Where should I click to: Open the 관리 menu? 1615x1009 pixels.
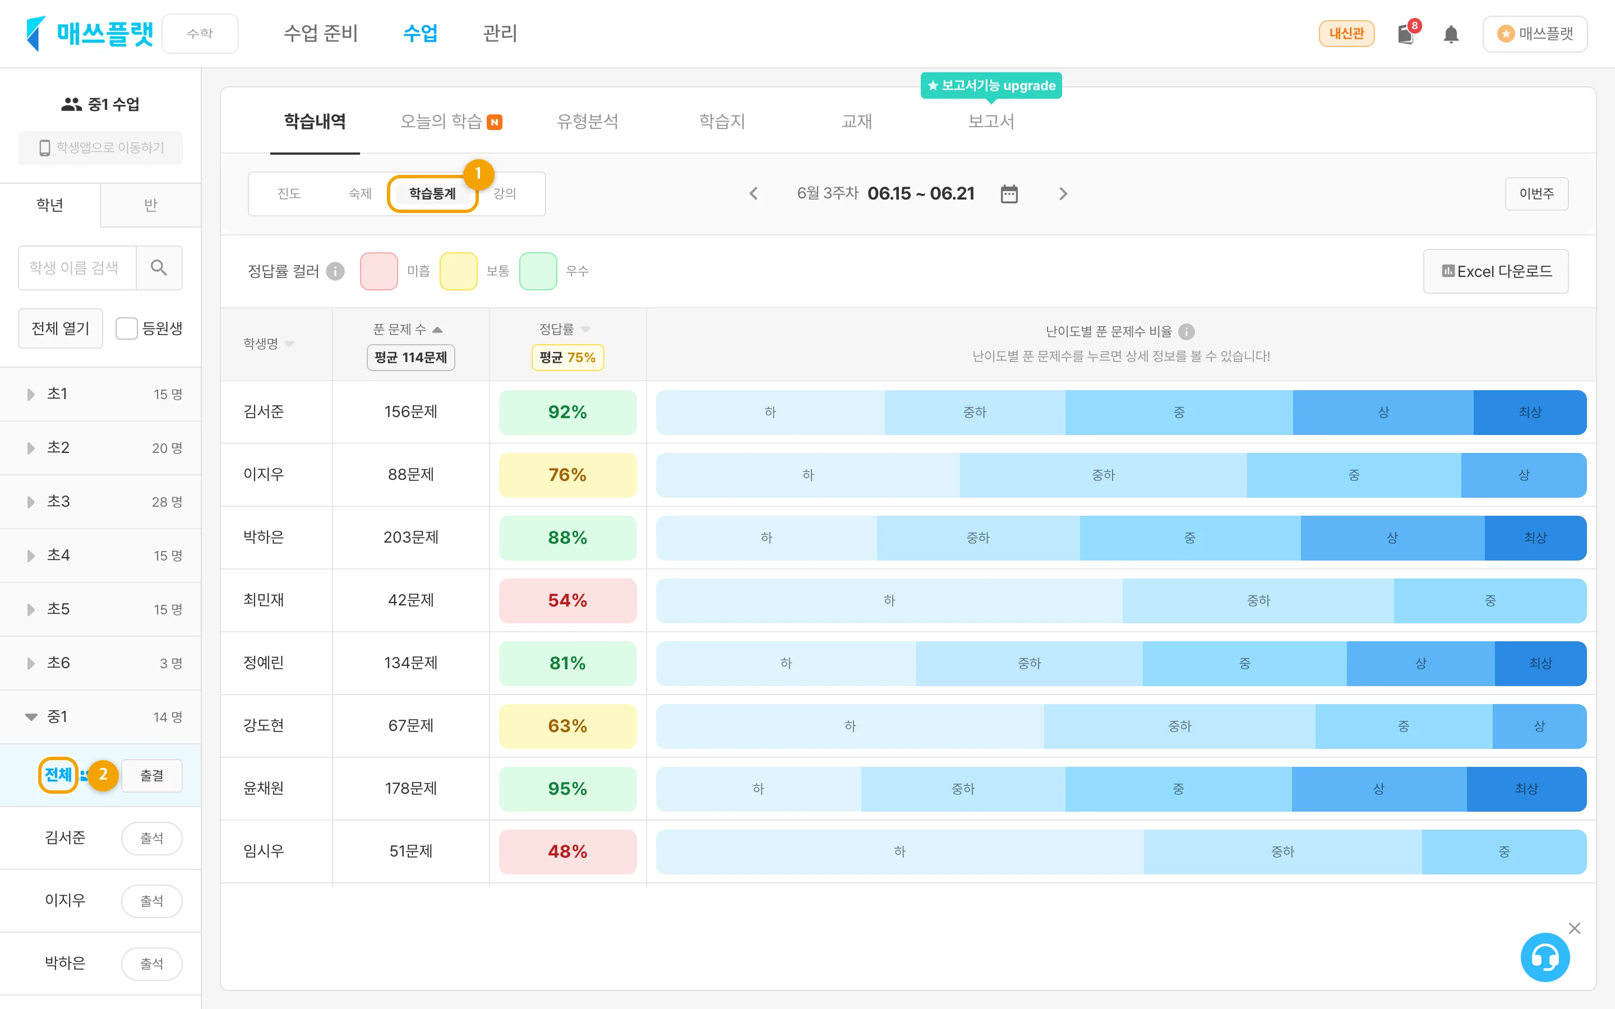(500, 34)
